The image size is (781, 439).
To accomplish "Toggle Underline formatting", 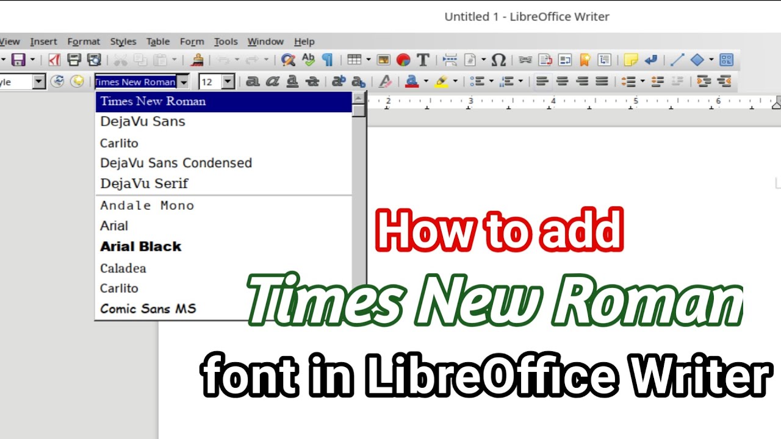I will pos(292,81).
